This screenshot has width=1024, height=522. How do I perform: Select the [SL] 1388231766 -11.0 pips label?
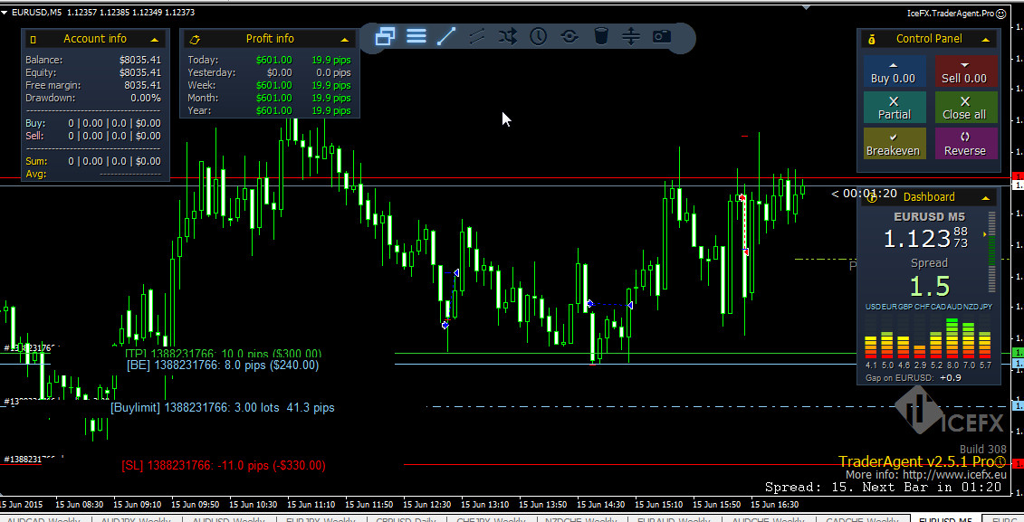(x=224, y=466)
